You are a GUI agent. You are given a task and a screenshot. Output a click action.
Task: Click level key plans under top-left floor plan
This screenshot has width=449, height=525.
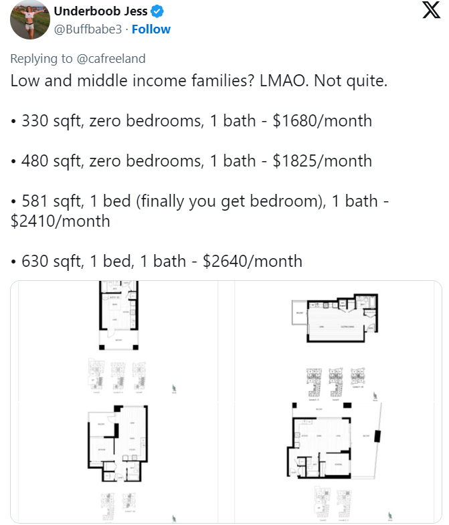[x=117, y=376]
